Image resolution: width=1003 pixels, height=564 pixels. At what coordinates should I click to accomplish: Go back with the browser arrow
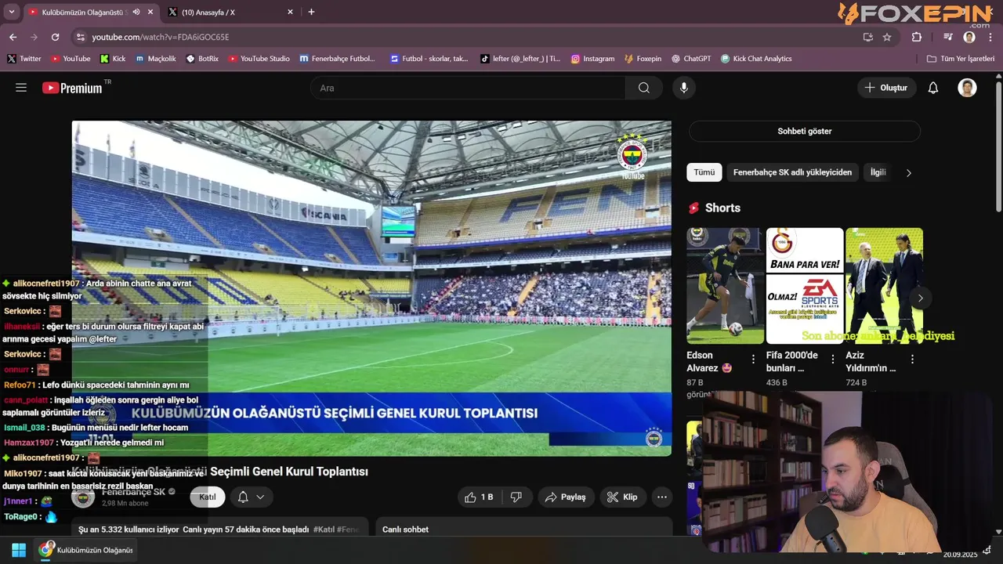[13, 37]
